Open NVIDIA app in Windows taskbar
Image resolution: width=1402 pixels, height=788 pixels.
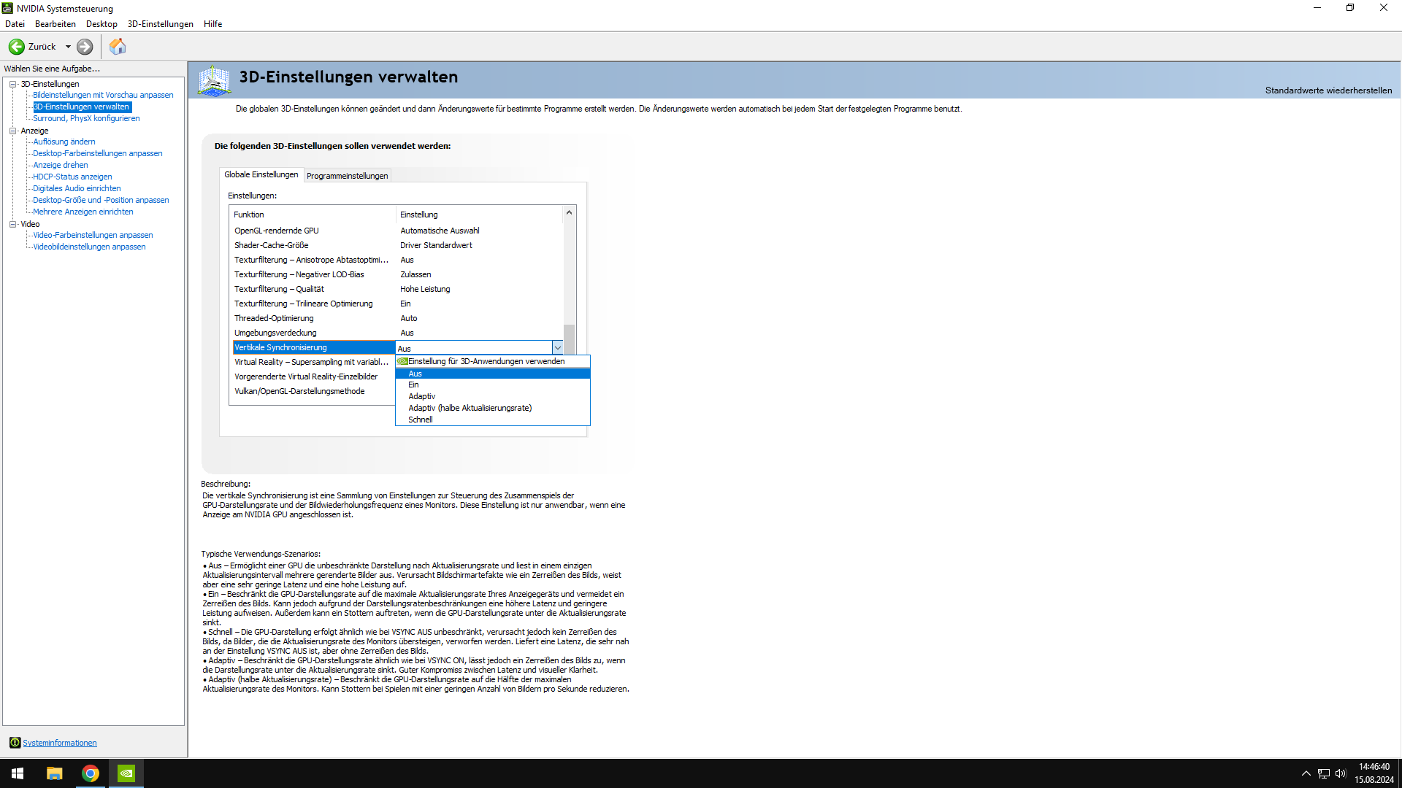pos(126,773)
